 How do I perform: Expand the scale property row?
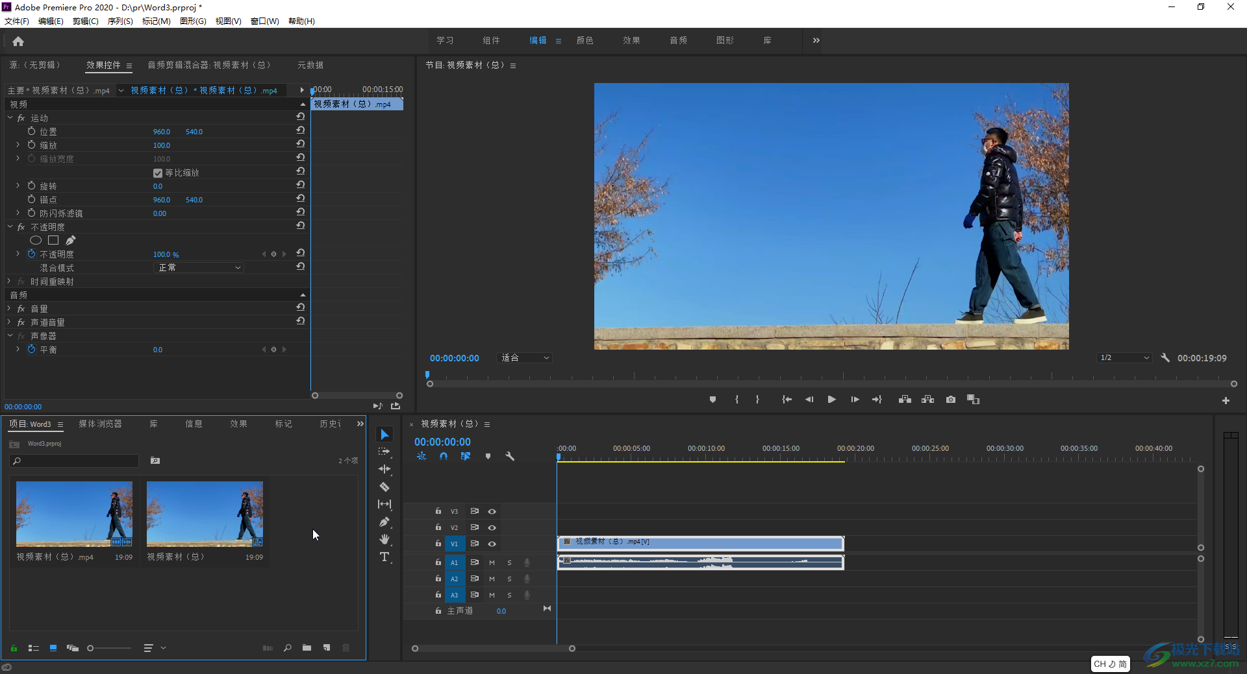tap(18, 145)
